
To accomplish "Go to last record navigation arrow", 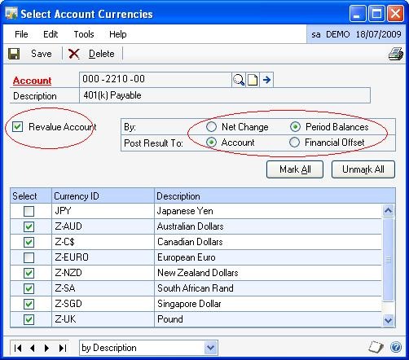I will pyautogui.click(x=63, y=348).
